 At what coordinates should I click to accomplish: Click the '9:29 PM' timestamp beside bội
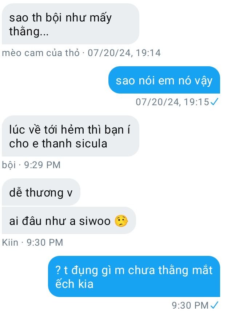pyautogui.click(x=42, y=165)
